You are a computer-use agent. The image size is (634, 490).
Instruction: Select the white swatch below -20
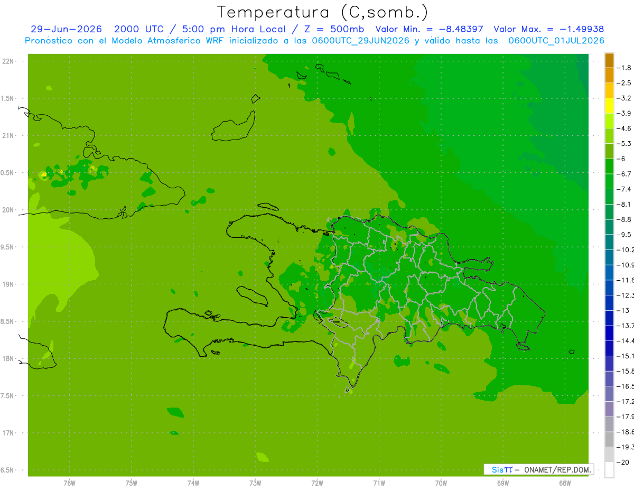pos(609,470)
